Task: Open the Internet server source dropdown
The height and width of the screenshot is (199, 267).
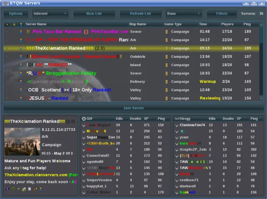Action: pos(49,13)
